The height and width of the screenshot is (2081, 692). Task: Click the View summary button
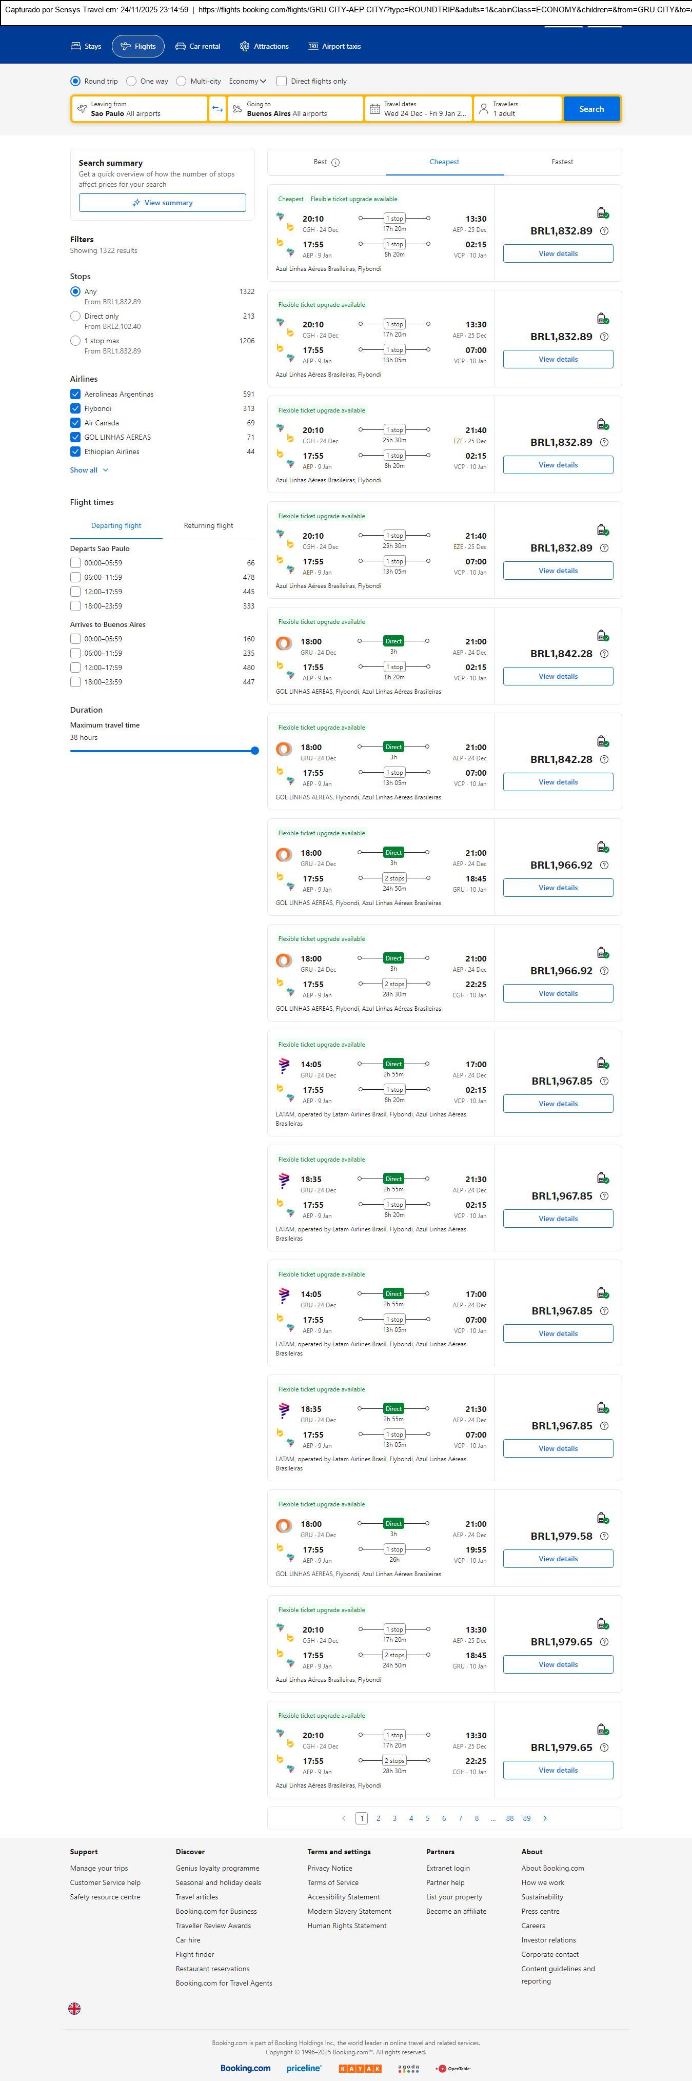coord(162,203)
